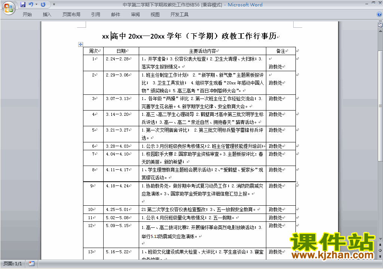This screenshot has width=383, height=269.
Task: Click the scrollbar up arrow
Action: (380, 31)
